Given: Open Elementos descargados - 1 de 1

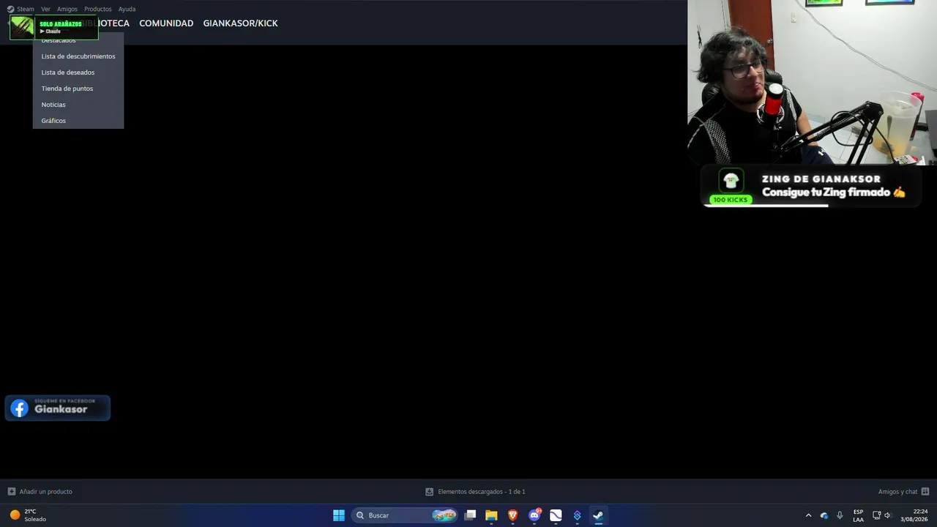Looking at the screenshot, I should click(482, 492).
